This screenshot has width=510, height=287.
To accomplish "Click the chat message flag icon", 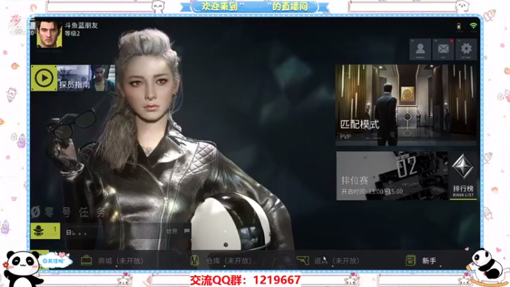I will (x=187, y=231).
